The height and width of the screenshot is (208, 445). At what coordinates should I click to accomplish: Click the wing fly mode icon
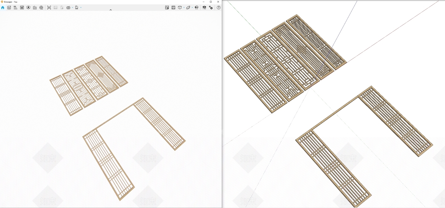tap(188, 8)
